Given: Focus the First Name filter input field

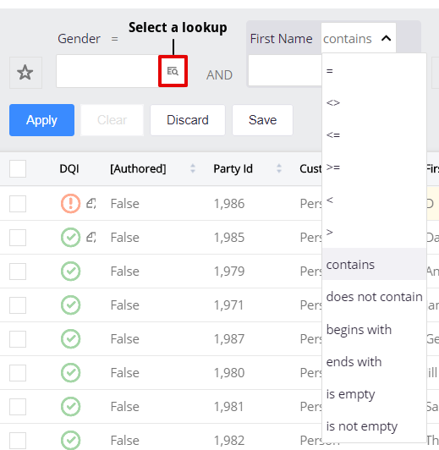Looking at the screenshot, I should (x=285, y=70).
